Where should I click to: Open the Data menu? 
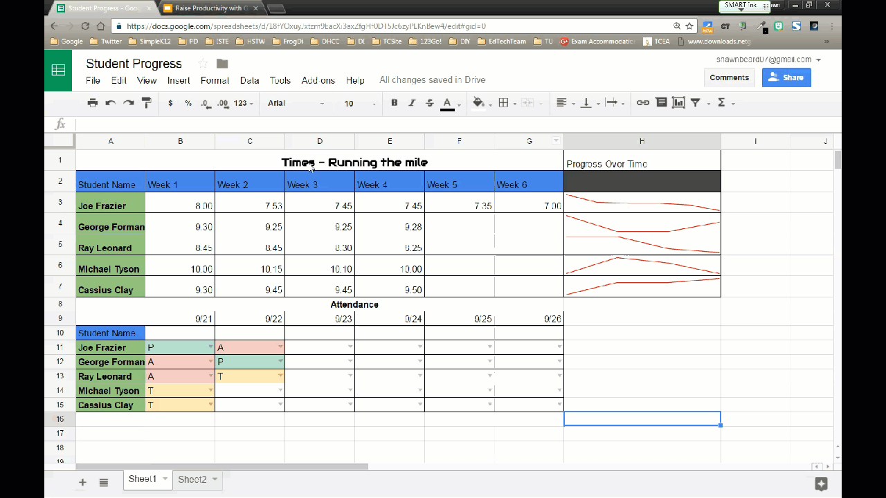tap(249, 80)
